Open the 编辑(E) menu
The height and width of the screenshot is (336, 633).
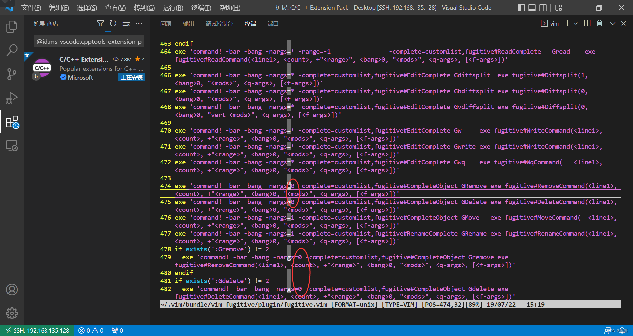(59, 8)
